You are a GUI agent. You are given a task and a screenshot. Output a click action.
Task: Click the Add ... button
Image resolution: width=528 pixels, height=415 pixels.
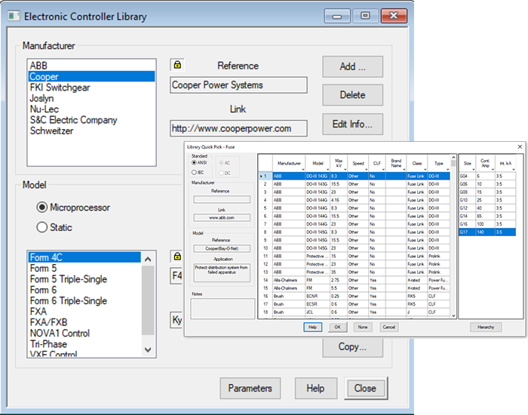352,66
